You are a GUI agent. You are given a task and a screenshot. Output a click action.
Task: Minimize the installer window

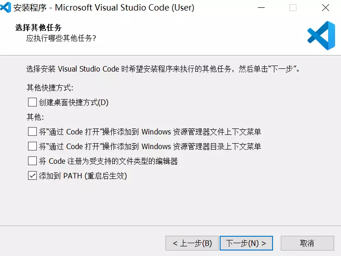point(261,8)
